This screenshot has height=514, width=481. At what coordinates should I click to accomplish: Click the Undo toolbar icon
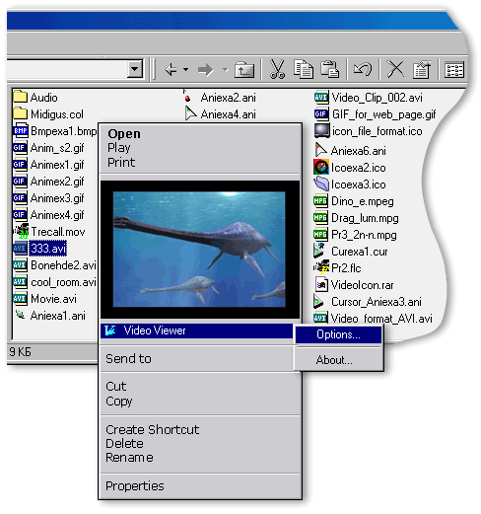point(363,69)
